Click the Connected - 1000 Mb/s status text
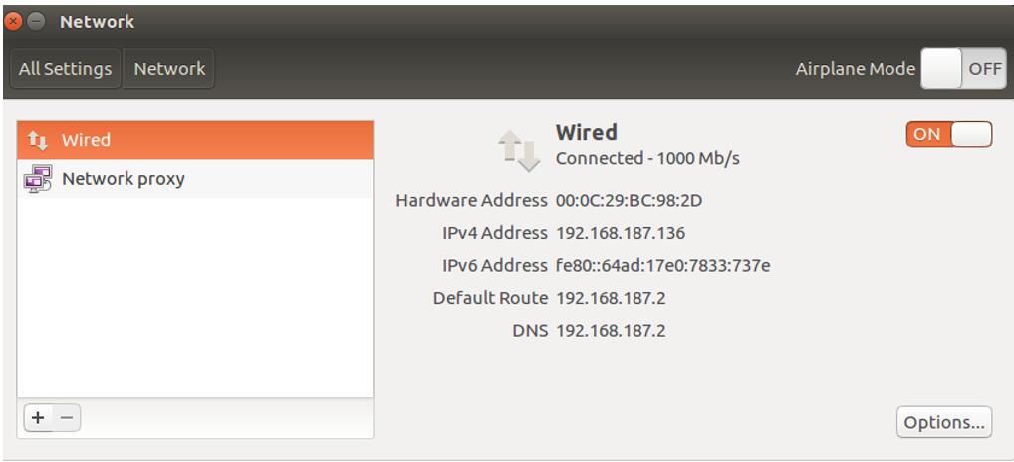This screenshot has width=1014, height=462. [x=647, y=158]
